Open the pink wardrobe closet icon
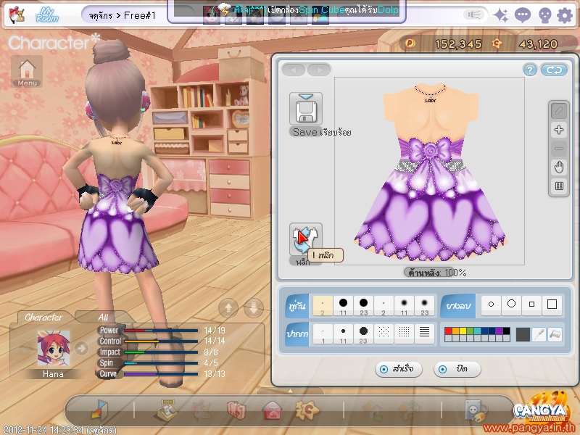Image resolution: width=580 pixels, height=435 pixels. 237,410
